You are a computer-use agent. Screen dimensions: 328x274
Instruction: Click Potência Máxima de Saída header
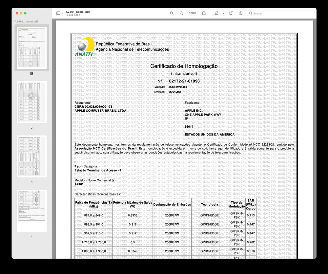click(133, 205)
